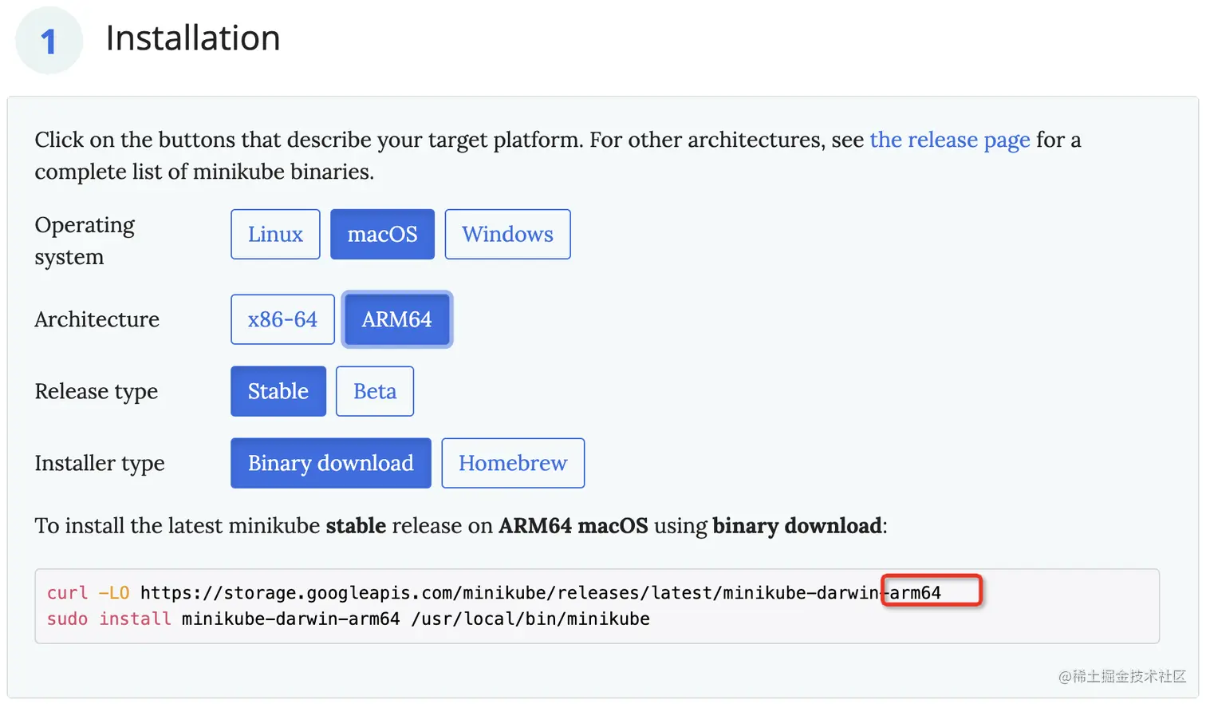Screen dimensions: 1206x704
Task: Select the Stable release type
Action: (x=278, y=391)
